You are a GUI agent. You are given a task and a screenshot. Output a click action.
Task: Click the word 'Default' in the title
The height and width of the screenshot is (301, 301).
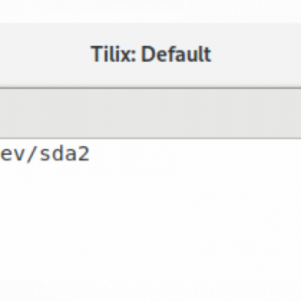[176, 54]
